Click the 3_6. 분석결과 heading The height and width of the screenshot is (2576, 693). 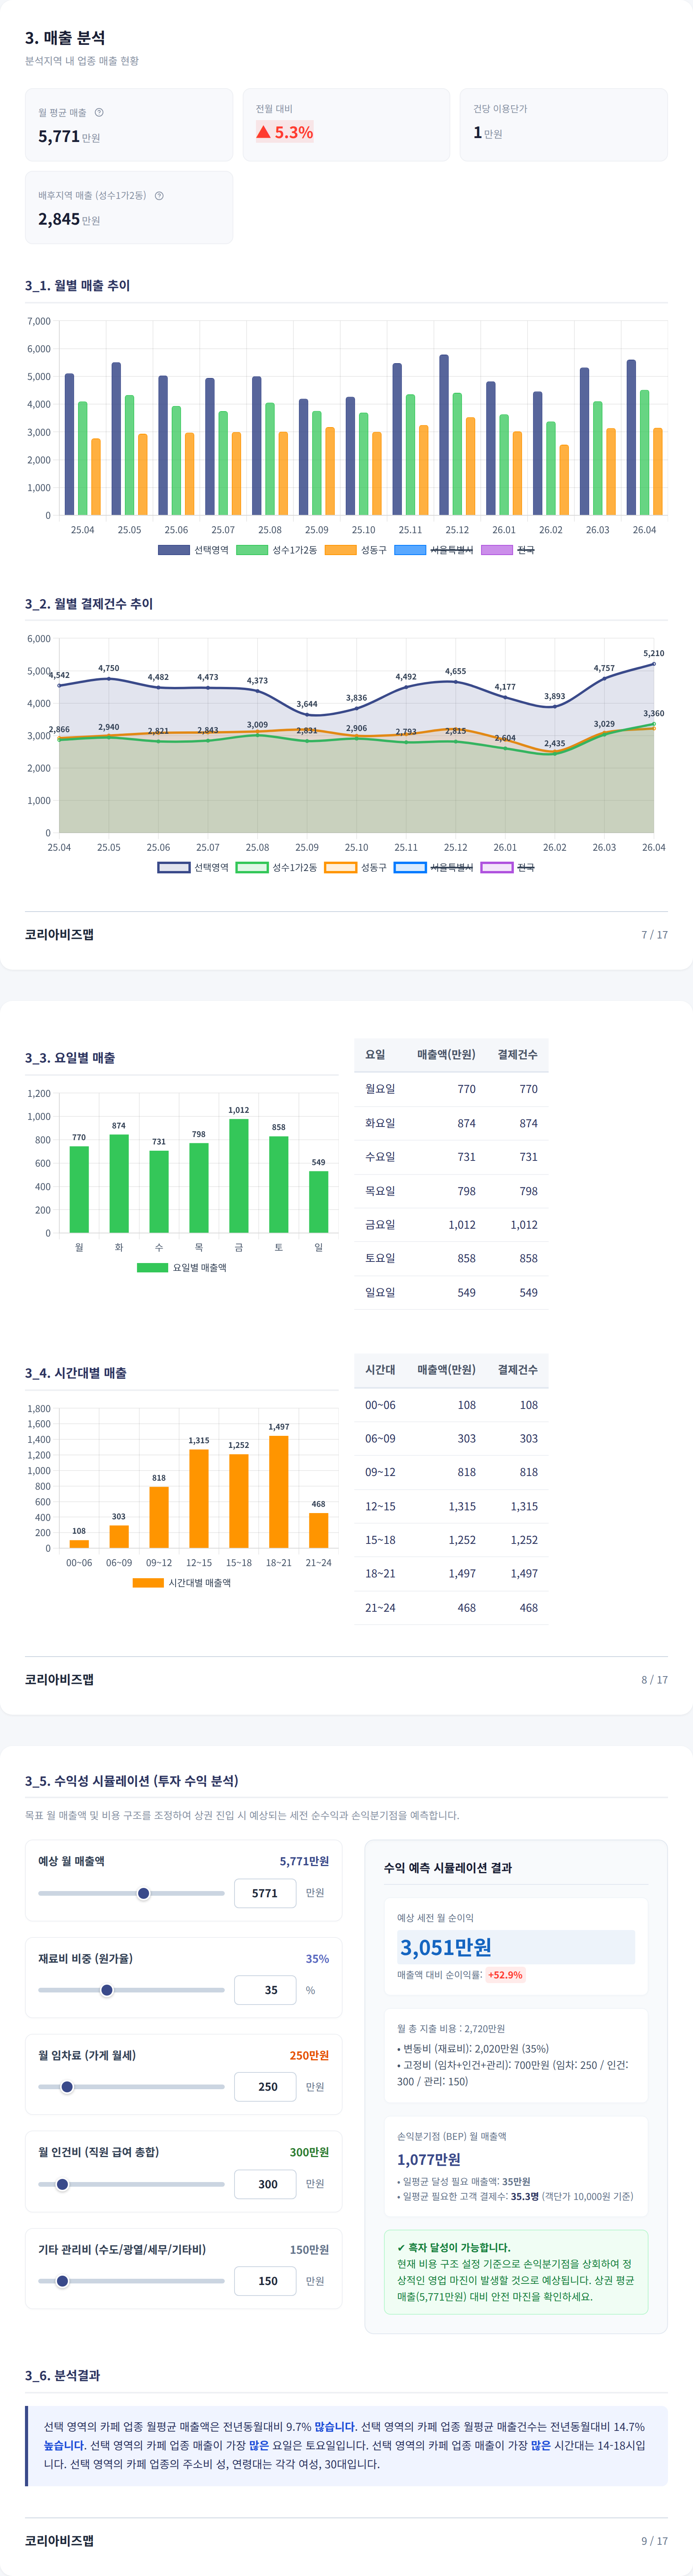[62, 2375]
